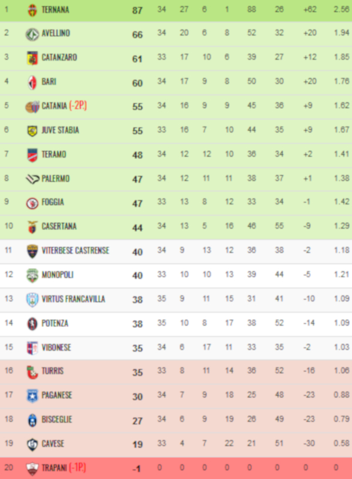Click the Casertana team crest

coord(32,227)
